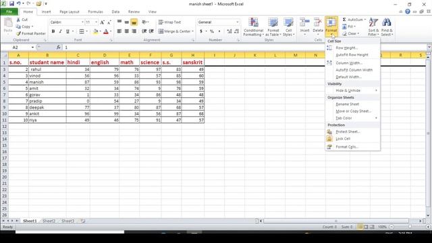Toggle Center horizontal alignment
The width and height of the screenshot is (432, 243).
coord(127,31)
